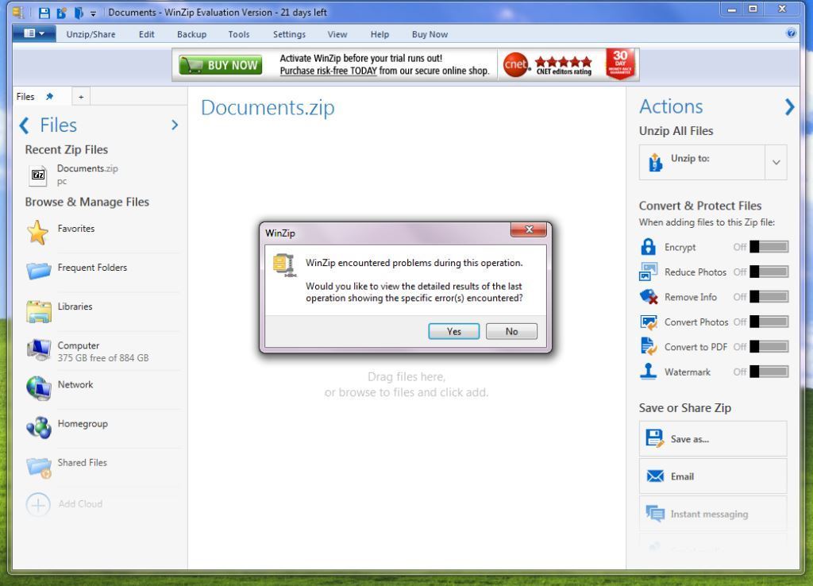This screenshot has width=813, height=586.
Task: Click the Instant messaging button
Action: pos(713,514)
